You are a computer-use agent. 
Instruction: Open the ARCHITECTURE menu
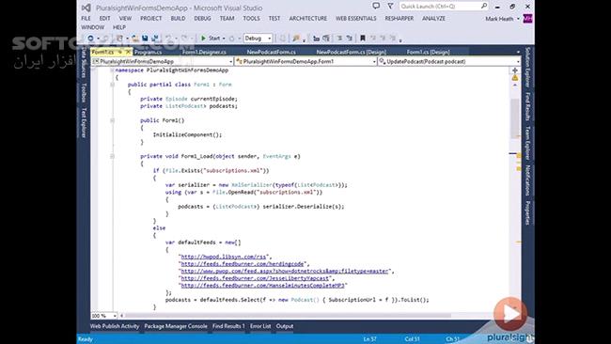click(x=307, y=18)
